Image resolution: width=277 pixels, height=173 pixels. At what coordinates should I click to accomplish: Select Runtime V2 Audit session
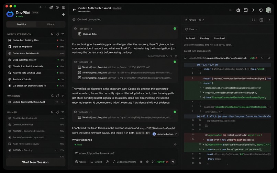36,79
